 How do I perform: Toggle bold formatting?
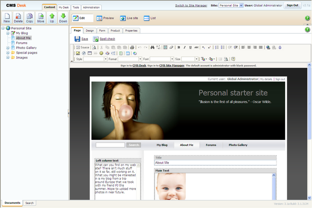click(x=179, y=47)
